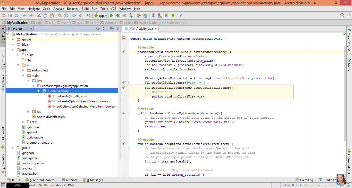Click the Copy toolbar icon

pyautogui.click(x=45, y=16)
